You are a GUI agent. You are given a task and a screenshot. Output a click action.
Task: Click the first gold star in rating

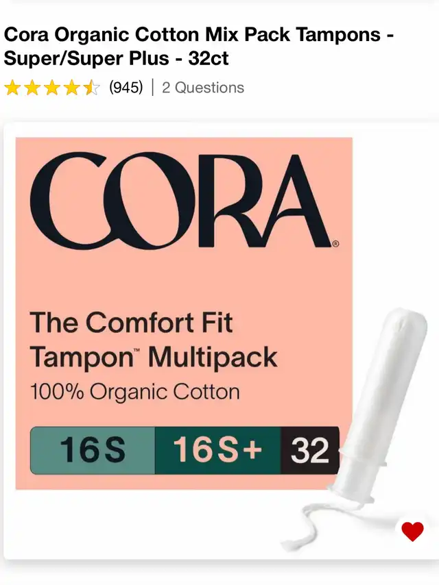click(x=12, y=88)
